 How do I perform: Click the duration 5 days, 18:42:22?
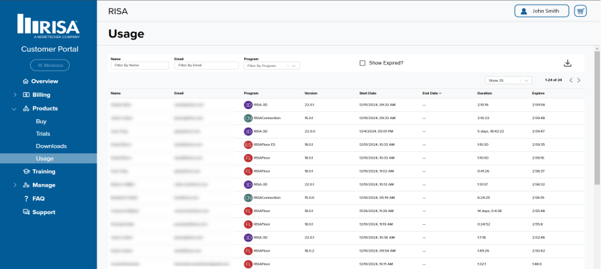pyautogui.click(x=491, y=131)
